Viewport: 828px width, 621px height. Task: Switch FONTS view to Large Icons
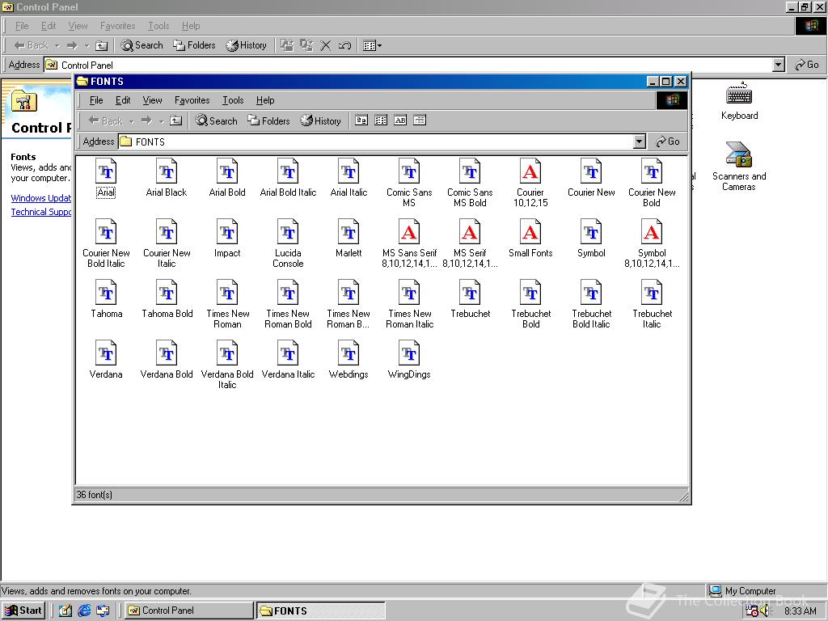coord(361,120)
